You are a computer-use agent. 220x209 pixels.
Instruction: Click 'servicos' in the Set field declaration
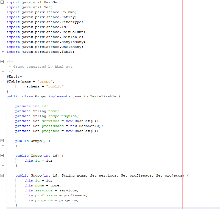(x=50, y=121)
